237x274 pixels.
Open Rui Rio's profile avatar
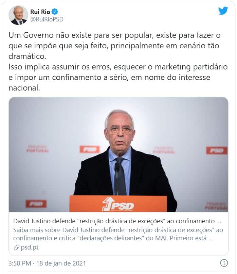pyautogui.click(x=18, y=15)
